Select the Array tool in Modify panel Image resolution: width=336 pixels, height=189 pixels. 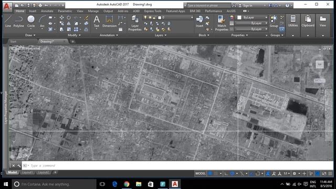pyautogui.click(x=76, y=29)
